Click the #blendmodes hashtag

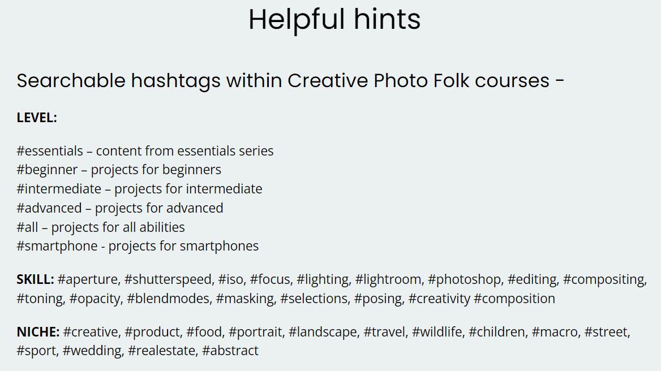point(168,299)
